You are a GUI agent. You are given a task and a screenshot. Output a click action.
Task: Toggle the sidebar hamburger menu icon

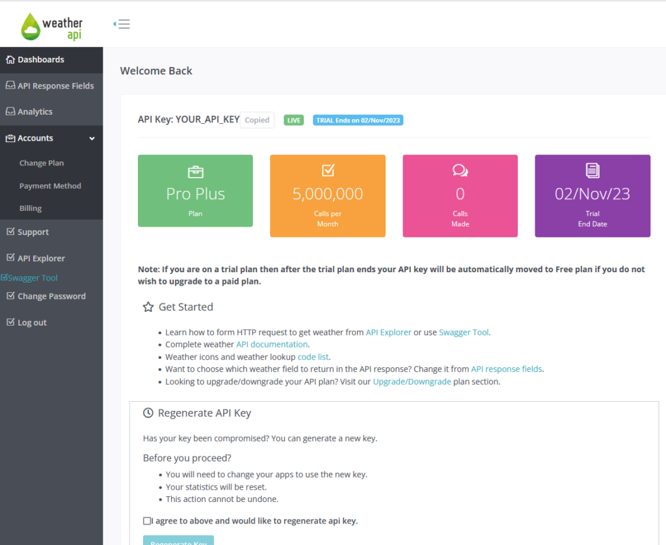click(x=122, y=24)
